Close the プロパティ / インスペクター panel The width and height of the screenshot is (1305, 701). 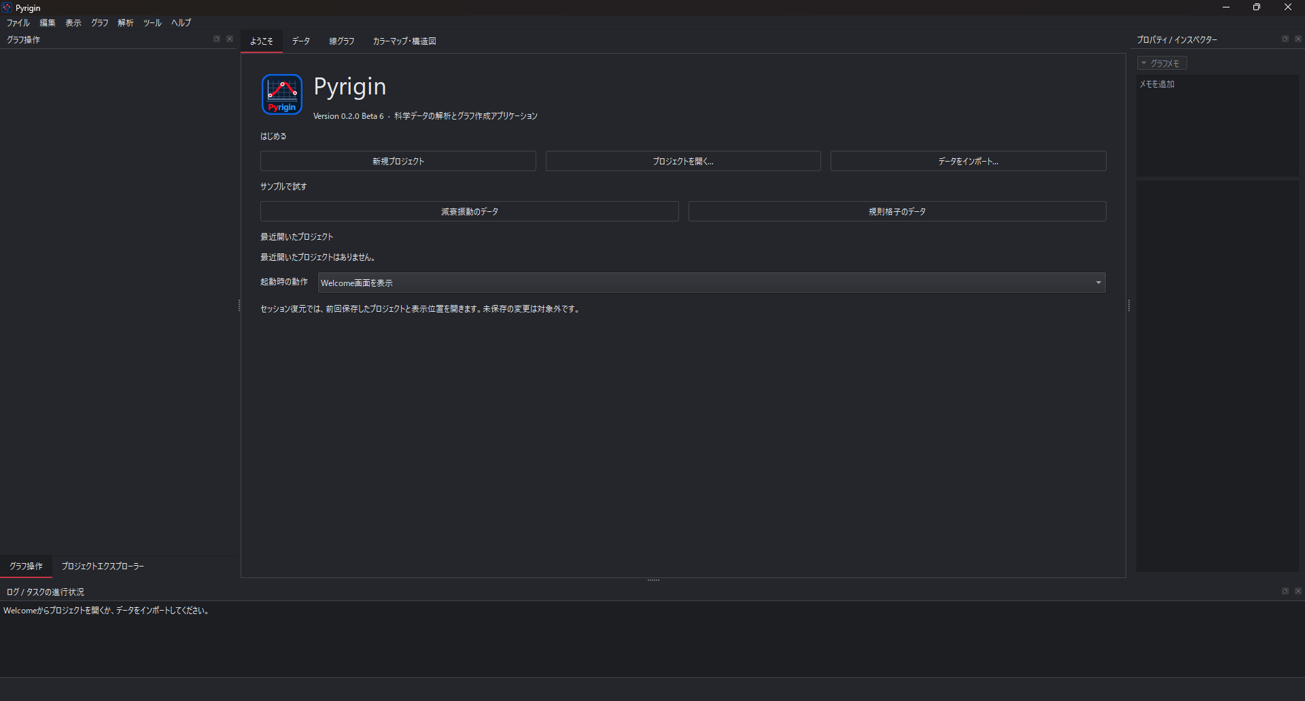(1298, 39)
